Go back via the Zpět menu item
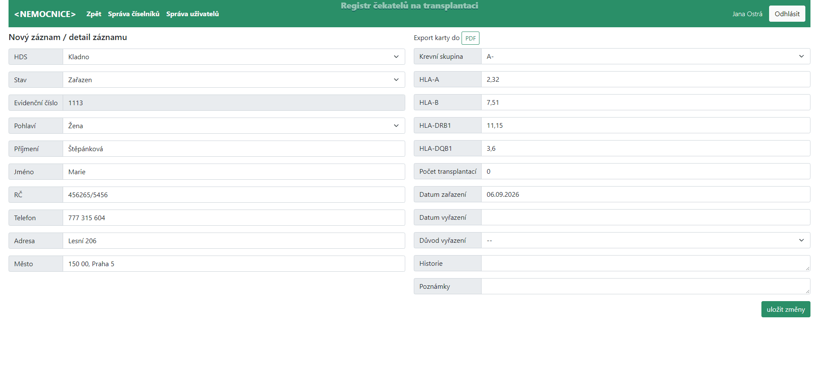819x388 pixels. pyautogui.click(x=94, y=14)
